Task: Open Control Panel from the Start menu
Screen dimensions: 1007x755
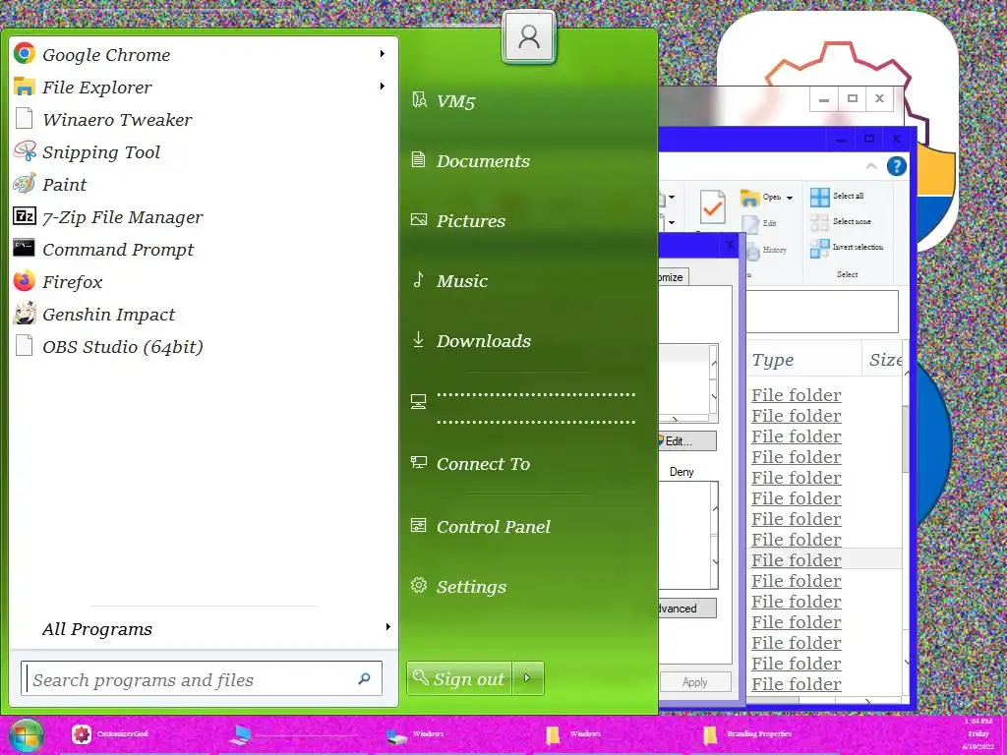Action: 528,527
